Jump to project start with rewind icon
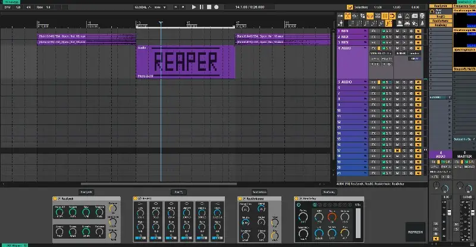 point(177,7)
